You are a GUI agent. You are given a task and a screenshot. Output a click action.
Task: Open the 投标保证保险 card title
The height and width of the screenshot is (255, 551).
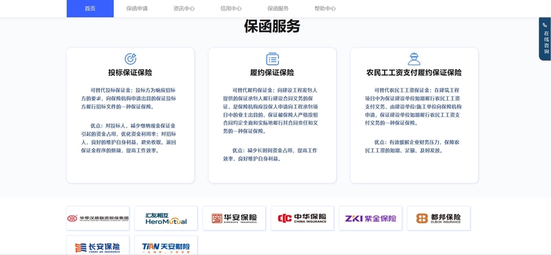click(x=130, y=73)
